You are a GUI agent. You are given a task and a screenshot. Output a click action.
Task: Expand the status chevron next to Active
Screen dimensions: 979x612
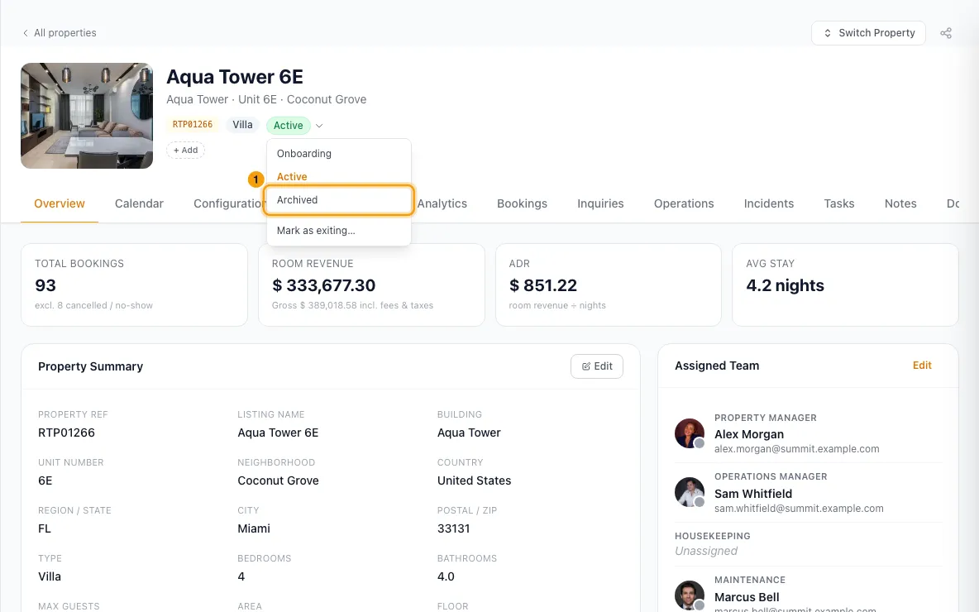(x=319, y=126)
